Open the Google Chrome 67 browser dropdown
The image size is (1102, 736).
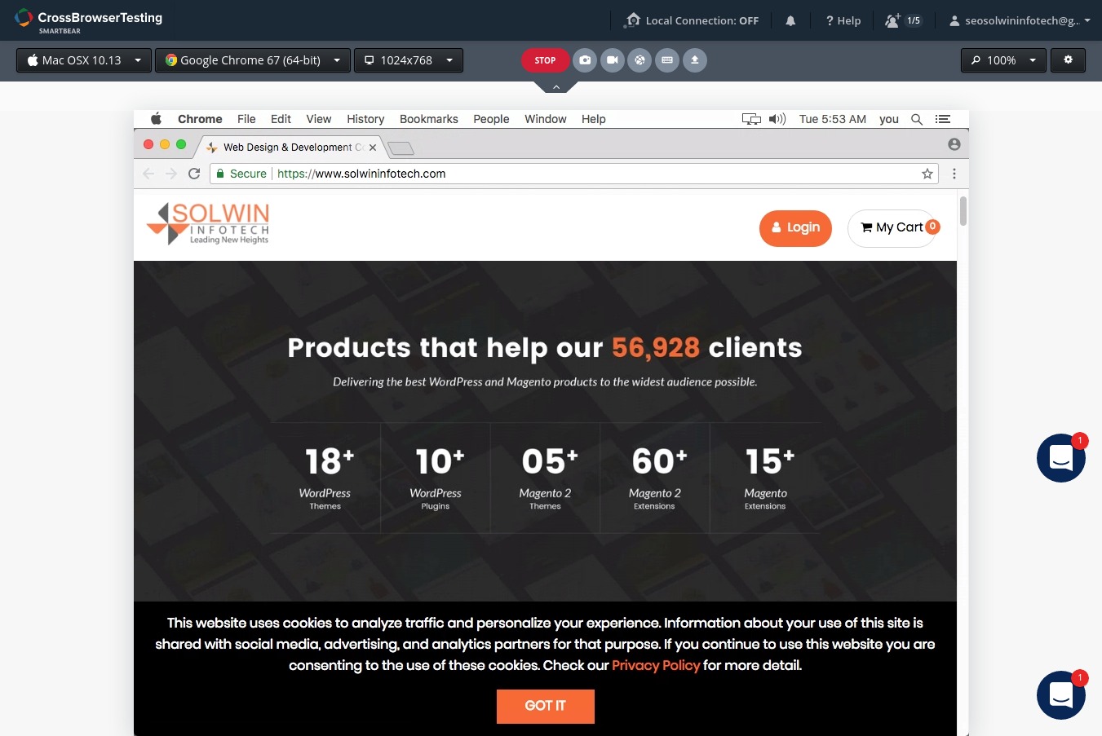pyautogui.click(x=253, y=60)
